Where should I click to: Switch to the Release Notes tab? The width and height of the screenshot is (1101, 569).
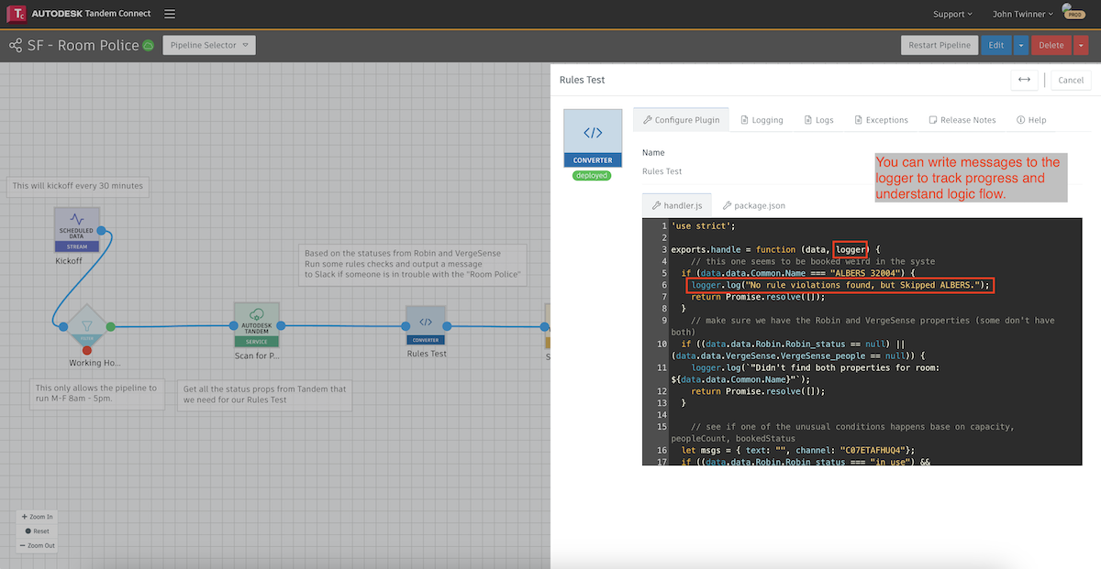coord(962,120)
